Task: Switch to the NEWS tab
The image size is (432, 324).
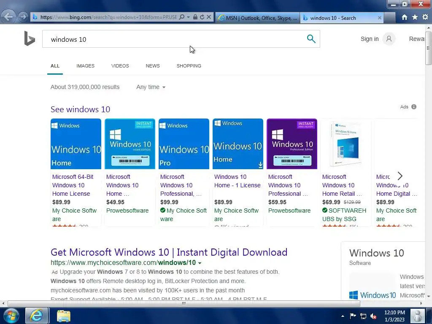Action: pos(153,66)
